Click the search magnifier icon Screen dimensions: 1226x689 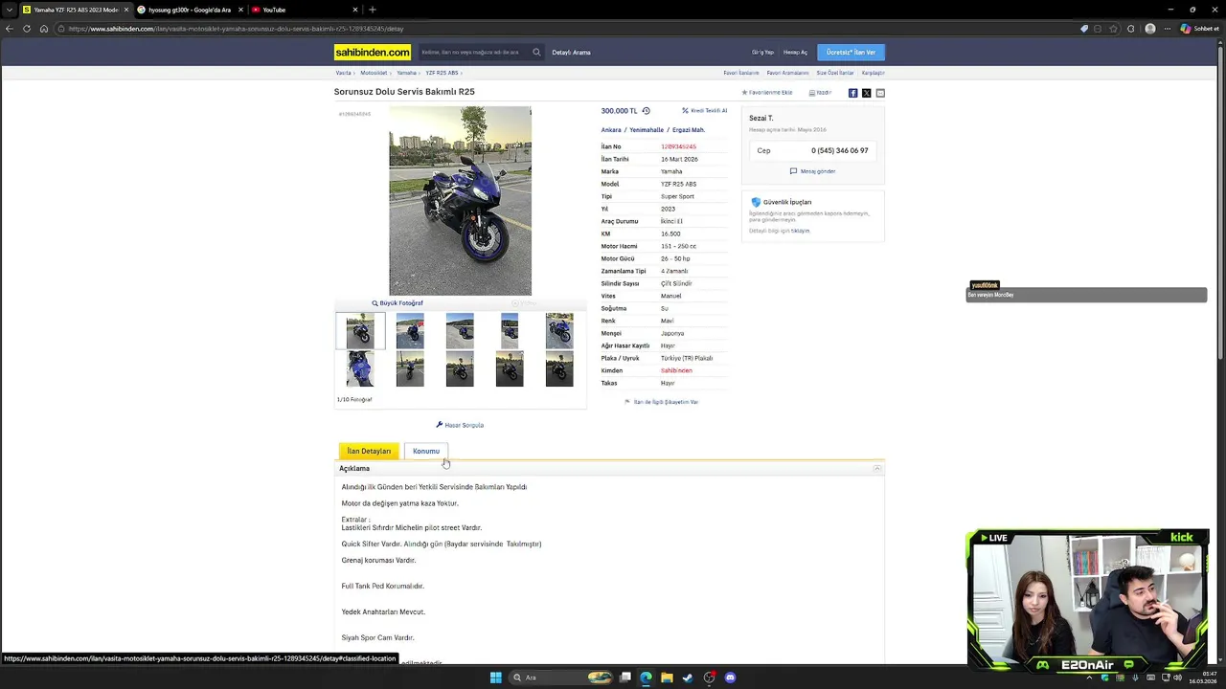536,52
